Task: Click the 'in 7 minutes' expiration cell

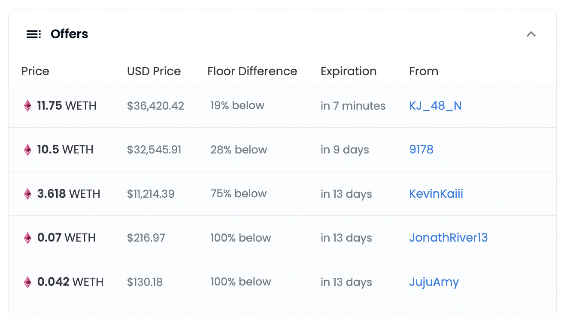Action: (x=353, y=106)
